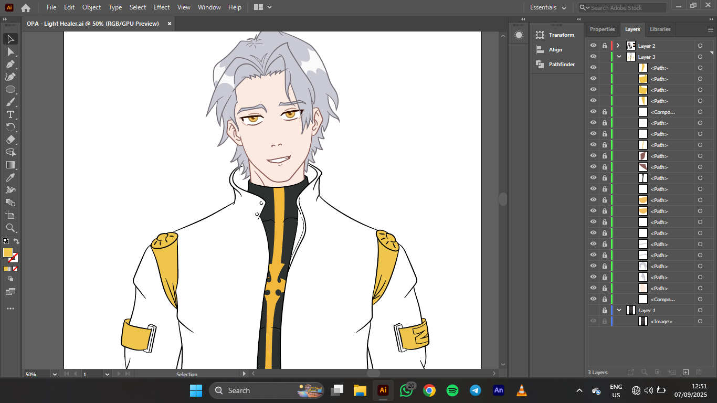Click the yellow Fill color swatch
717x403 pixels.
click(x=8, y=252)
